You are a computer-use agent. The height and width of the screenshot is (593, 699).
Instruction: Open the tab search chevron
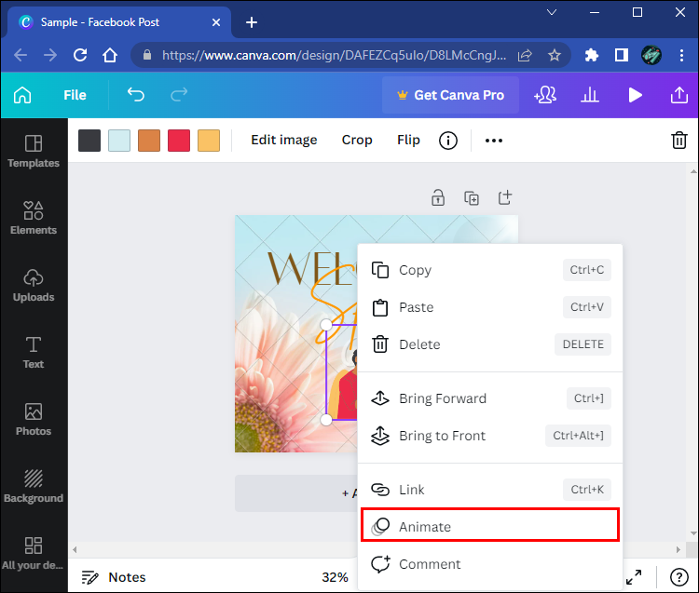coord(552,12)
